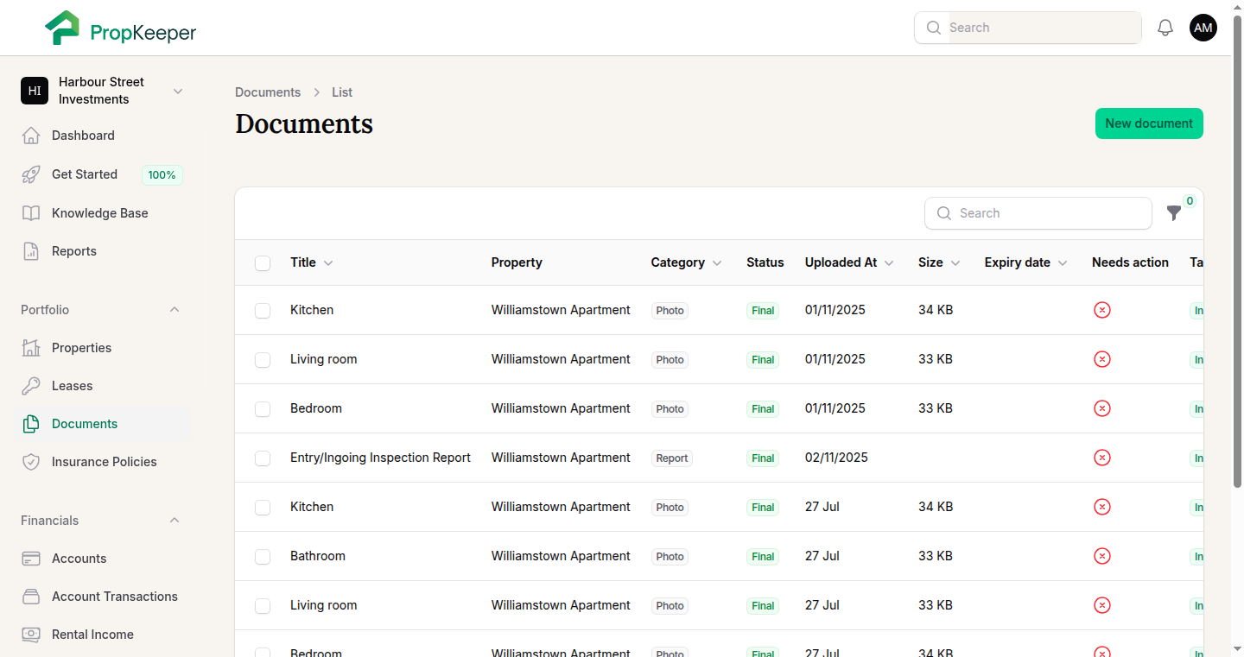This screenshot has height=657, width=1244.
Task: Click the Insurance Policies shield icon
Action: 31,462
